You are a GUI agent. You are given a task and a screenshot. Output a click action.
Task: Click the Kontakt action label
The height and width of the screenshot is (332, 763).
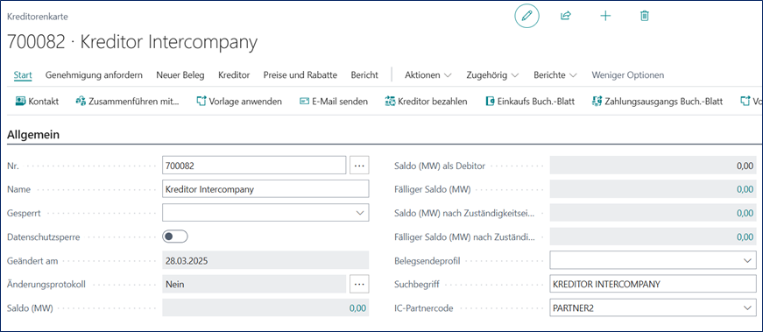pos(44,102)
